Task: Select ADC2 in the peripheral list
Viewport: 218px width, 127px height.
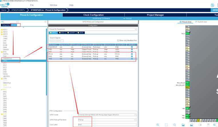Action: tap(5, 32)
